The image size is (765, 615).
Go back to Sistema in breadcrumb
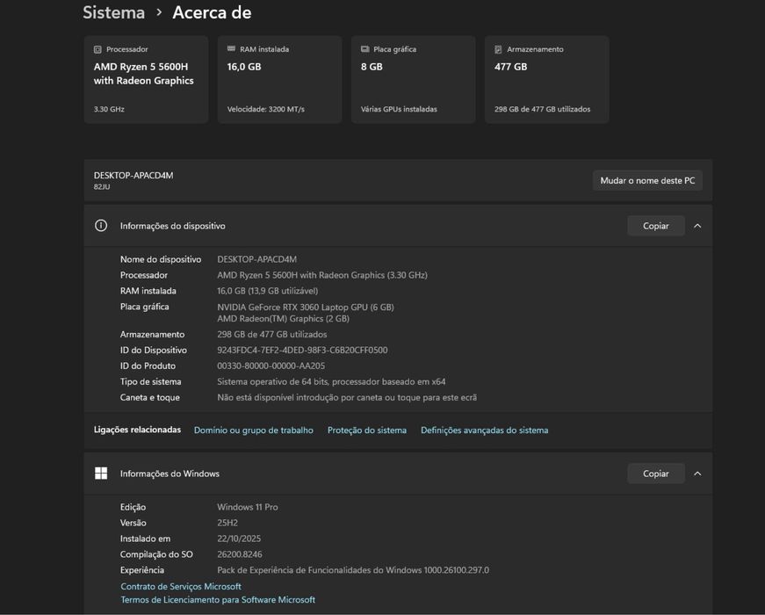coord(113,12)
